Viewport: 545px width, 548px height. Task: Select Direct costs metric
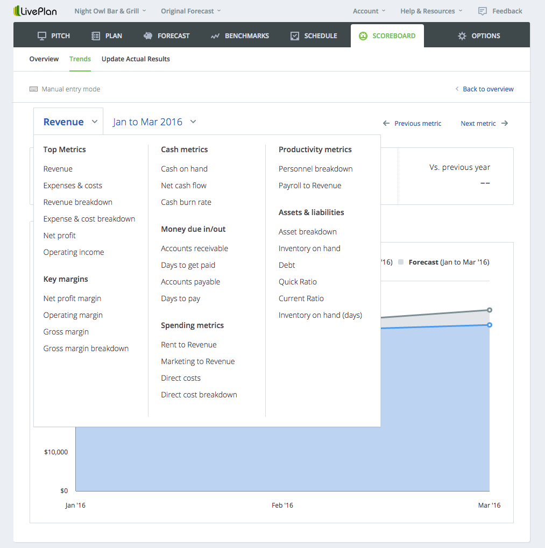point(181,378)
